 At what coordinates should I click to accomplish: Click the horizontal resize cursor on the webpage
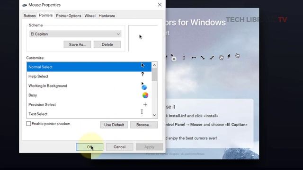(194, 58)
